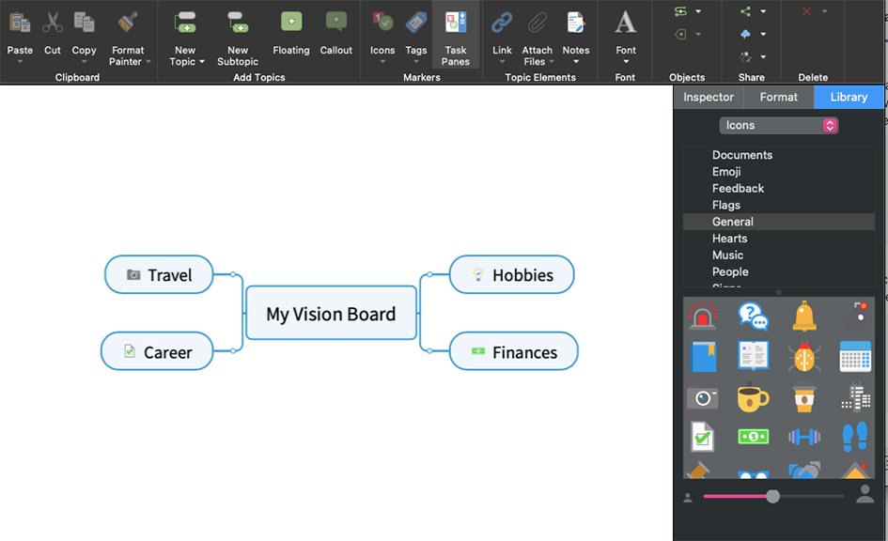The image size is (888, 541).
Task: Select the blue dumbbell icon
Action: coord(804,437)
